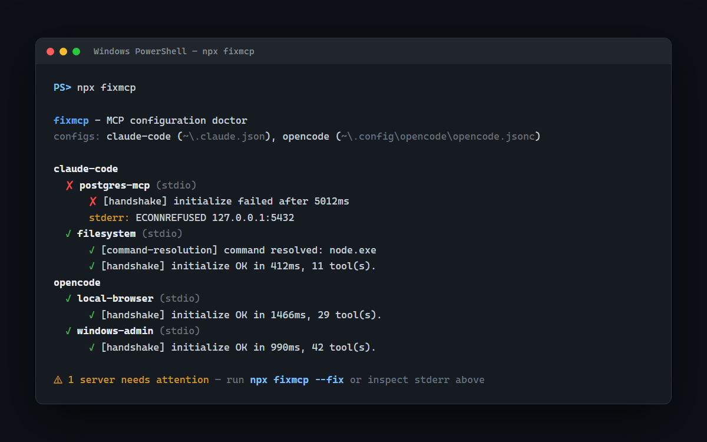
Task: Click the checkmark beside command-resolution line
Action: point(92,250)
